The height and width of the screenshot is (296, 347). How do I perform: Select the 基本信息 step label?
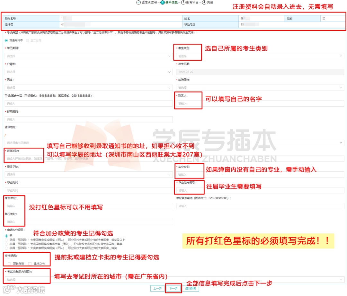pyautogui.click(x=172, y=3)
